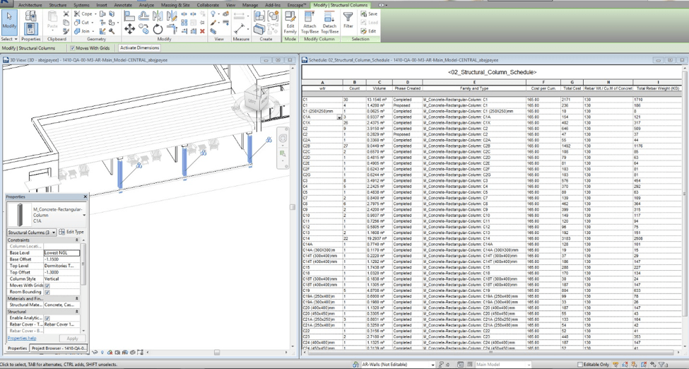Viewport: 689px width, 369px height.
Task: Open the C1A cell dropdown in schedule
Action: (x=339, y=117)
